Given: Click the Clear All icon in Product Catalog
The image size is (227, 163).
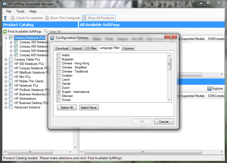Looking at the screenshot, I should point(46,31).
